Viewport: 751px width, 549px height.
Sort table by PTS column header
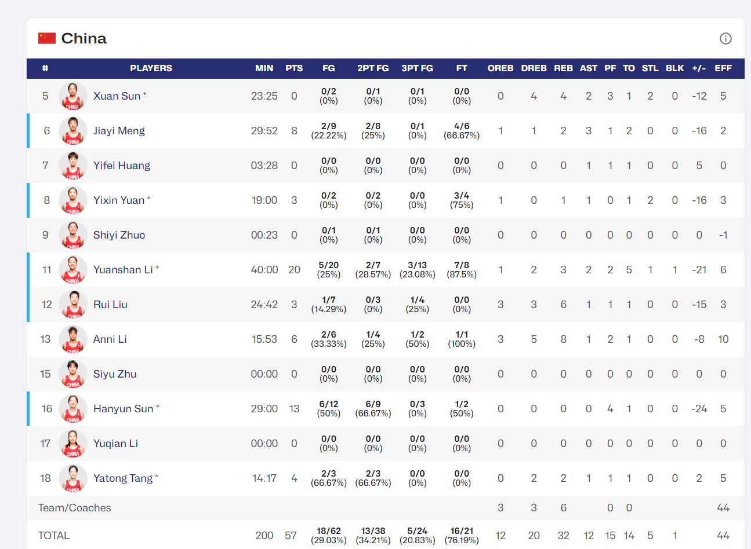tap(294, 68)
